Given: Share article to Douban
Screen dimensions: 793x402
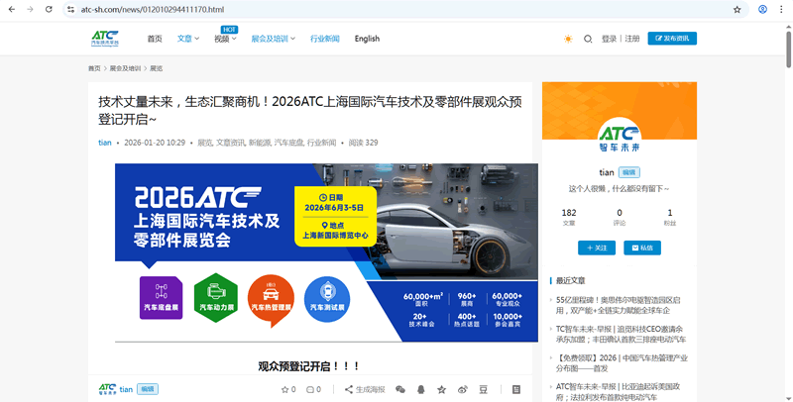Looking at the screenshot, I should (483, 390).
